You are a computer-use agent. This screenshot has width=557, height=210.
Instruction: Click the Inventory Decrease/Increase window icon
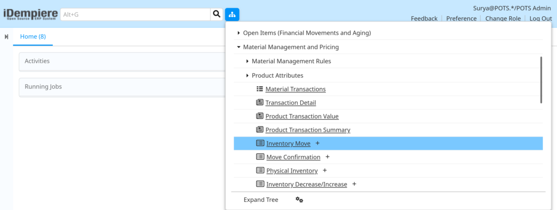click(260, 184)
